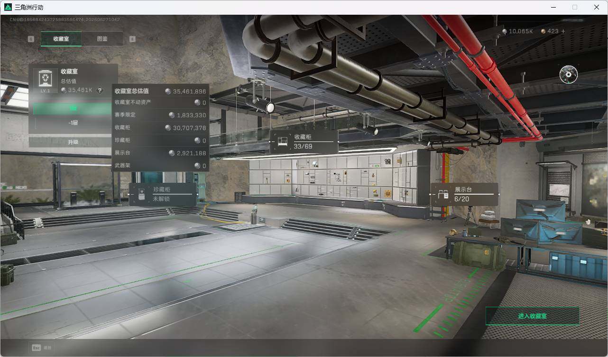608x357 pixels.
Task: Click the locked 珍藏柜 未解锁 marker
Action: pos(163,194)
